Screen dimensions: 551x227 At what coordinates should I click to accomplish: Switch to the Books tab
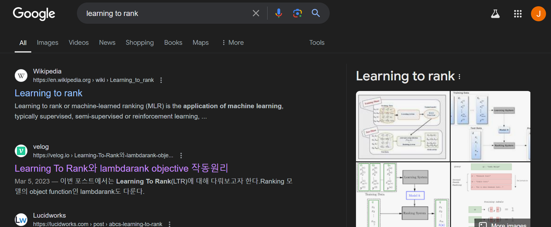[173, 43]
